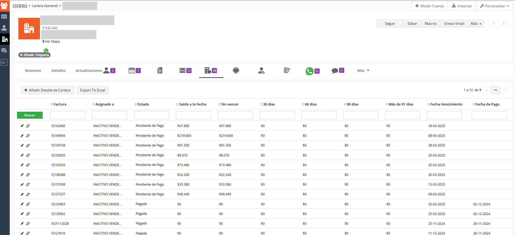The image size is (515, 235).
Task: Click Enviar Email button
Action: tap(454, 23)
